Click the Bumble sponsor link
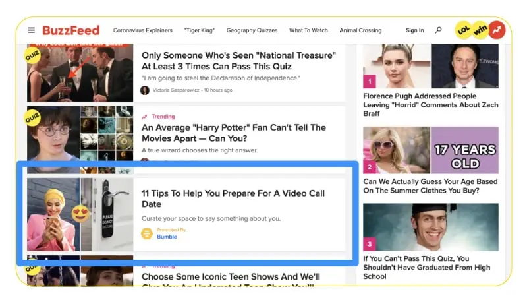This screenshot has width=527, height=304. click(x=167, y=237)
